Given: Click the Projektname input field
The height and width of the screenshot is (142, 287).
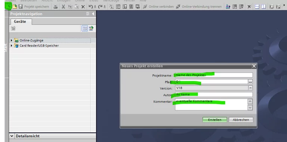Looking at the screenshot, I should click(214, 75).
